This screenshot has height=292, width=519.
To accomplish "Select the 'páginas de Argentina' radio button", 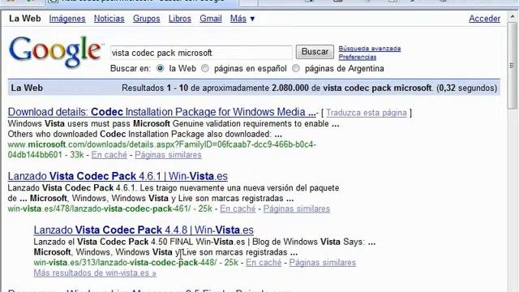I will point(296,68).
